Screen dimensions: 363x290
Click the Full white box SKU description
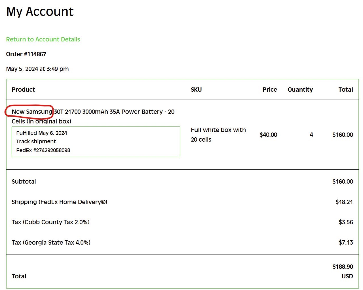218,135
